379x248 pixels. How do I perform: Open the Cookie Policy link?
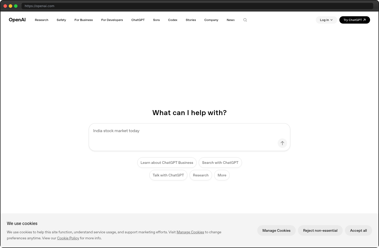point(68,238)
